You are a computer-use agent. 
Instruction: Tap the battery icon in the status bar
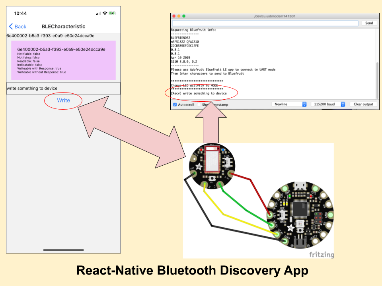pyautogui.click(x=113, y=12)
